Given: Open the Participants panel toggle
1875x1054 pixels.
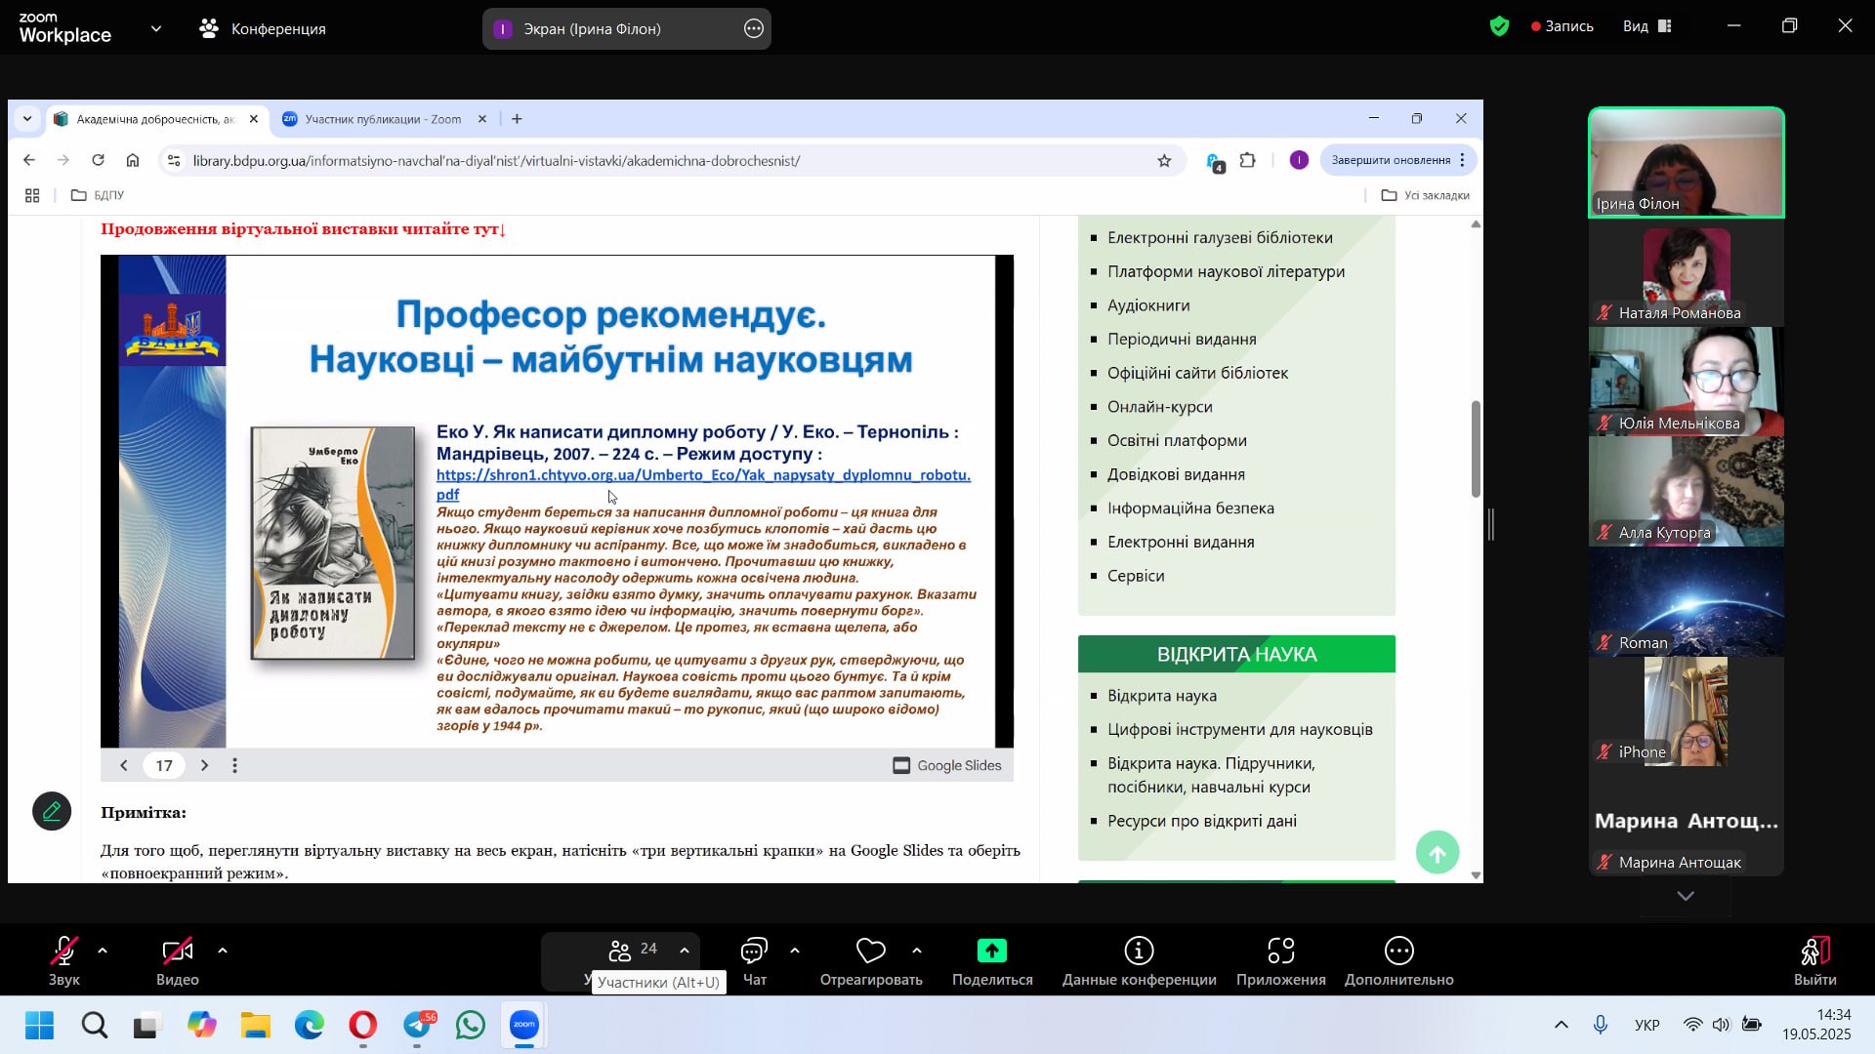Looking at the screenshot, I should point(633,950).
